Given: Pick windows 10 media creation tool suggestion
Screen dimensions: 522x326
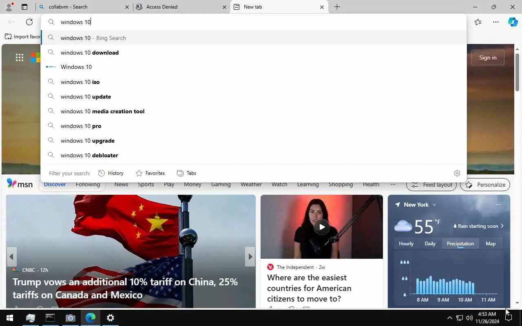Looking at the screenshot, I should tap(254, 111).
